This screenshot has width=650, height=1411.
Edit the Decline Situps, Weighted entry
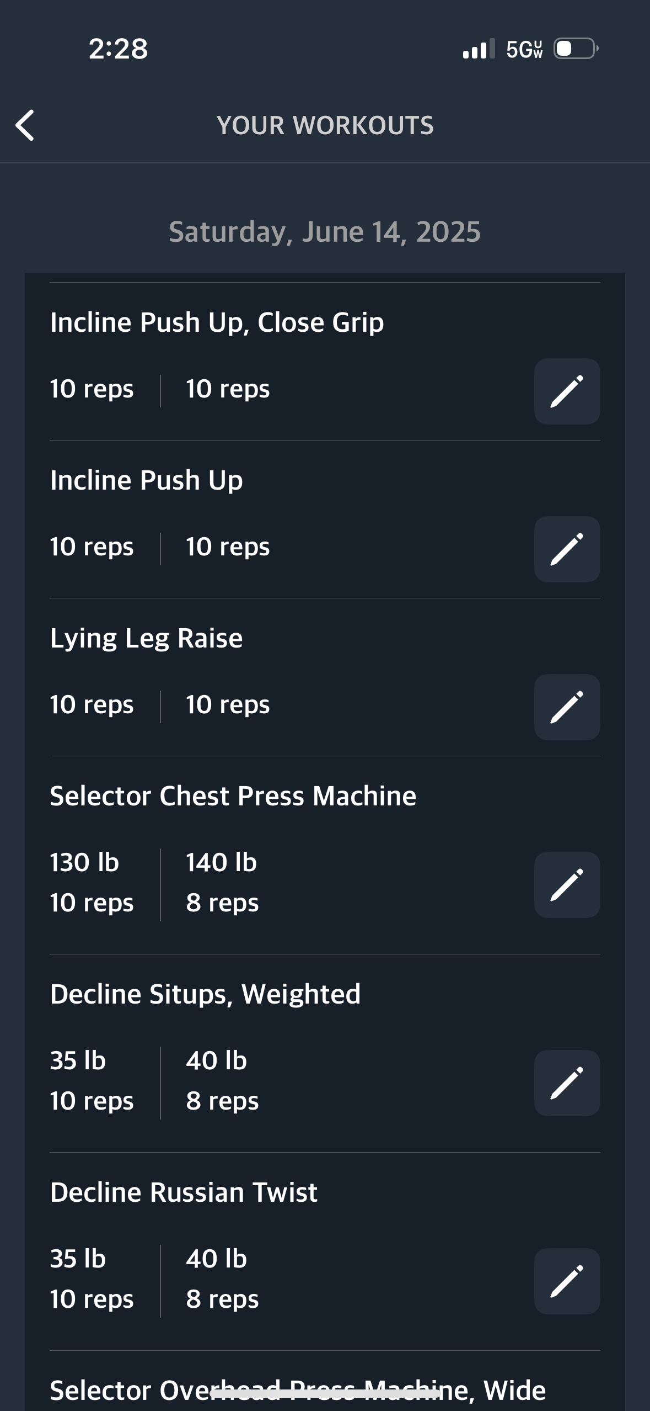tap(567, 1083)
